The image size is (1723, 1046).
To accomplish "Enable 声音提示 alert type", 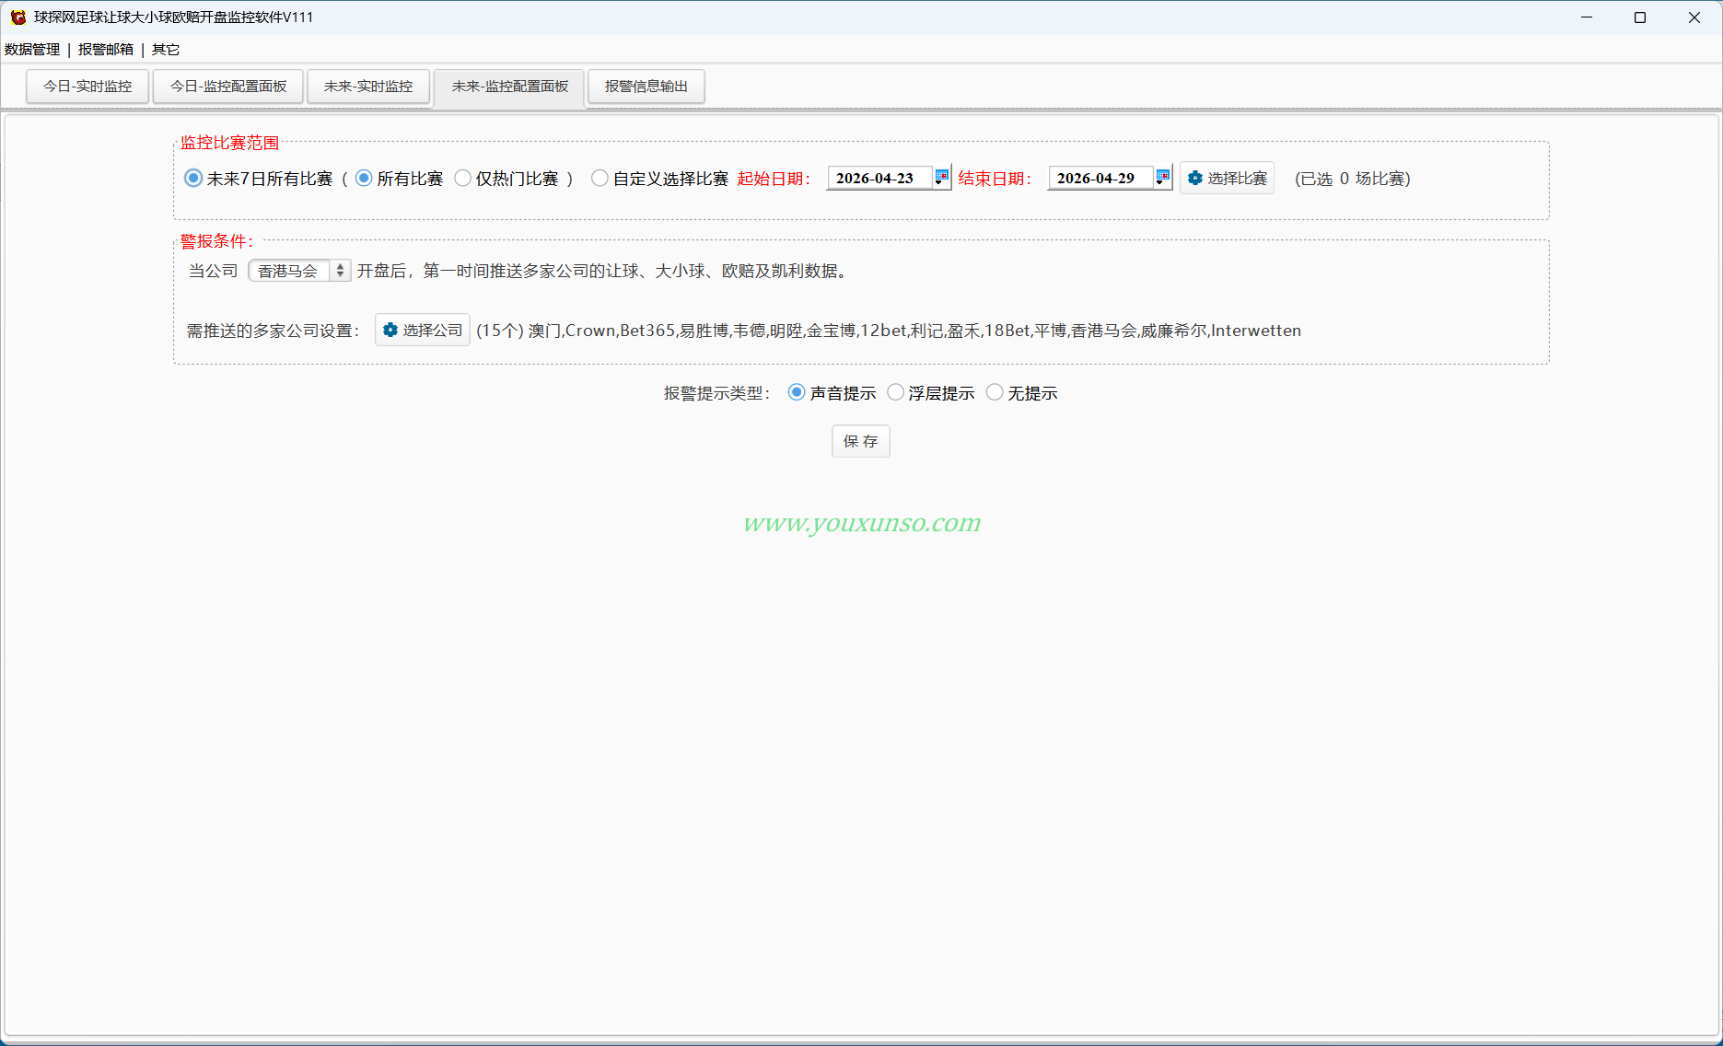I will (x=797, y=393).
